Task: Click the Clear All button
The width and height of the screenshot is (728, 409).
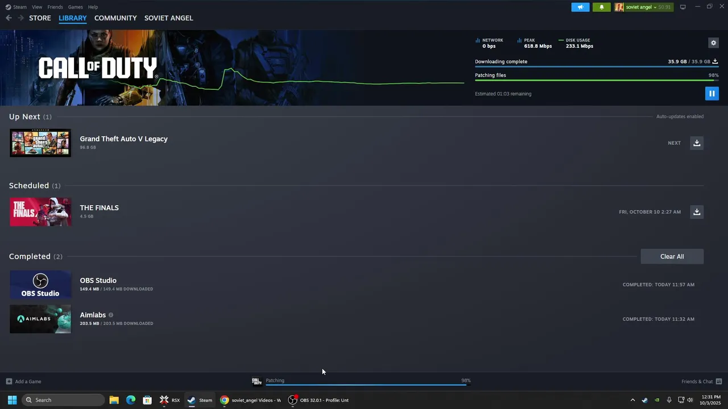Action: click(672, 257)
